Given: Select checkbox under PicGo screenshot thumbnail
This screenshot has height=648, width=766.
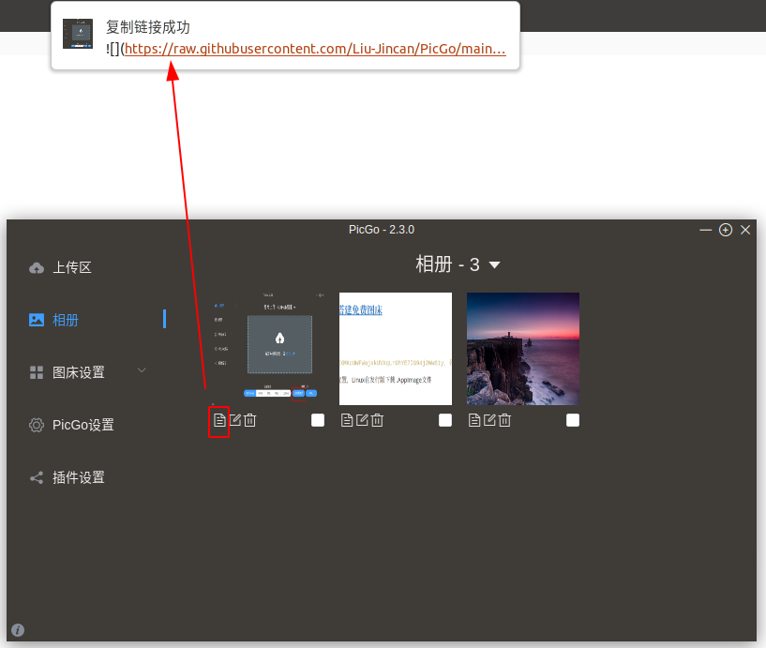Looking at the screenshot, I should click(x=318, y=420).
